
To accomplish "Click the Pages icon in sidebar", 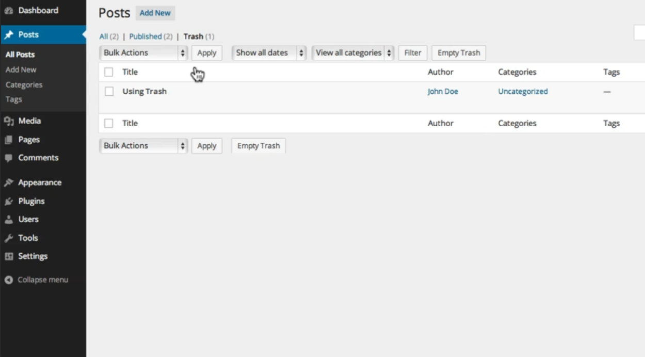I will (8, 140).
